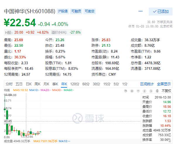Click the 总市值 value 4478.36亿
Image resolution: width=176 pixels, height=144 pixels.
coord(153,63)
